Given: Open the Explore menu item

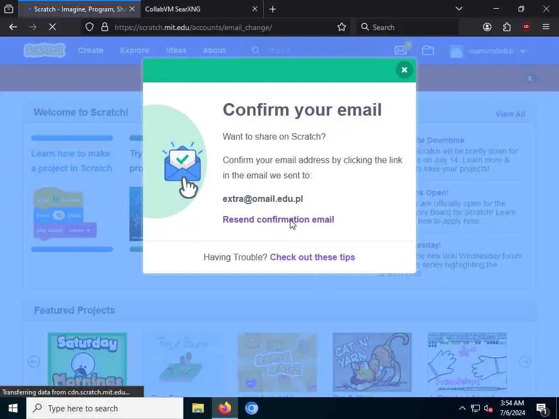Looking at the screenshot, I should coord(135,51).
